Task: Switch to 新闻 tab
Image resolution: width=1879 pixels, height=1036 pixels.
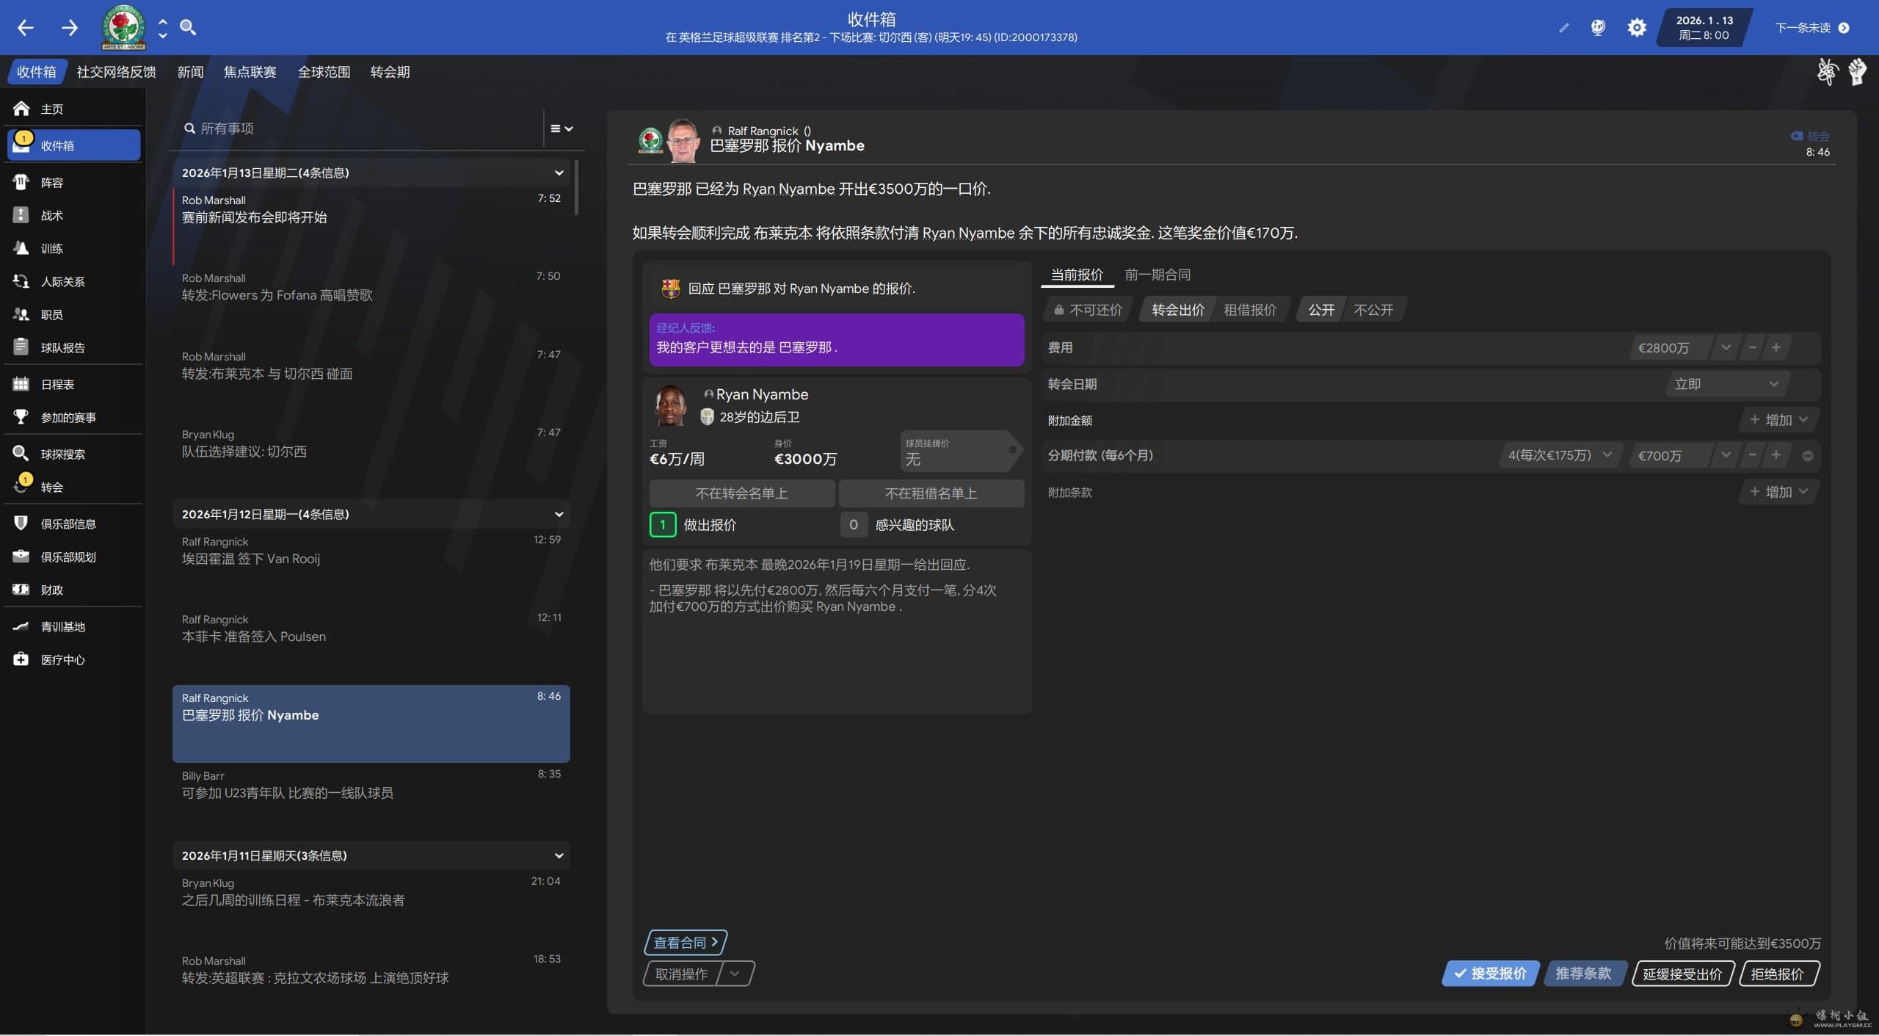Action: 190,72
